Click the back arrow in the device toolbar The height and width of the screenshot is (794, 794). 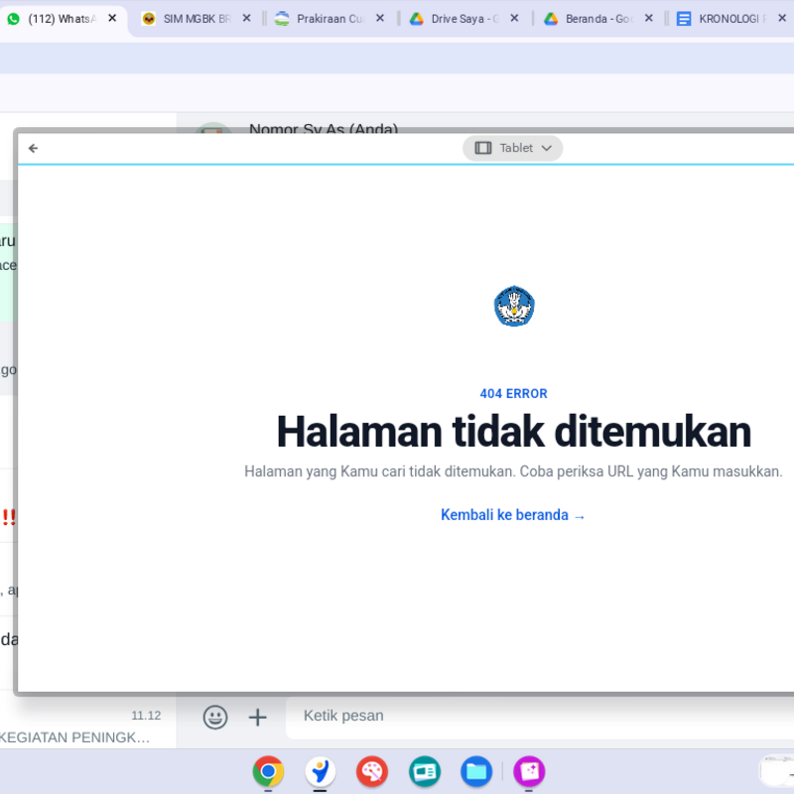[33, 147]
